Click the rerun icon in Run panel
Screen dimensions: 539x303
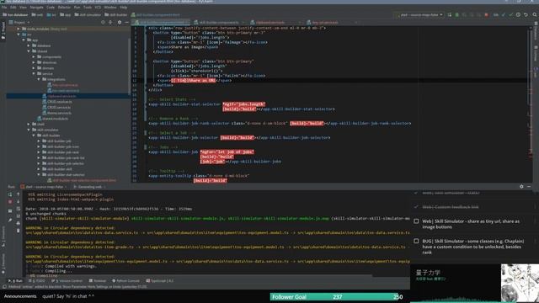point(10,194)
